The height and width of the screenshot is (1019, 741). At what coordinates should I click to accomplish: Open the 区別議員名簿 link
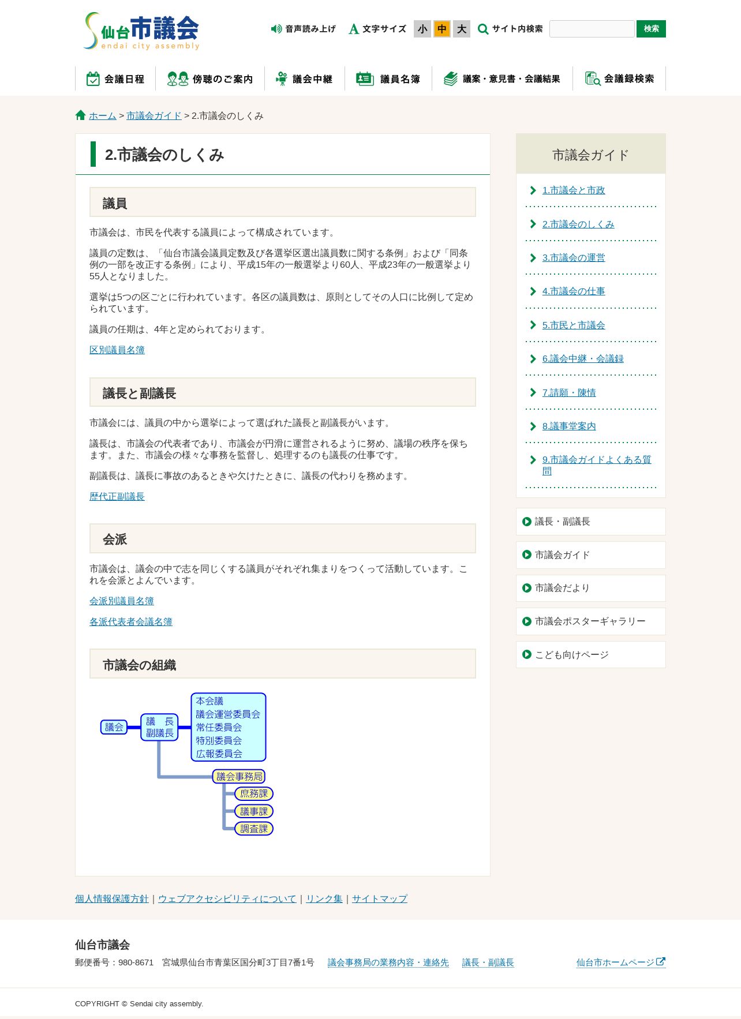click(x=117, y=350)
